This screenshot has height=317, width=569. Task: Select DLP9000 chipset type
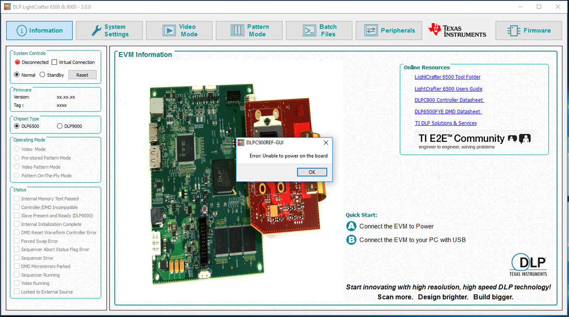60,126
